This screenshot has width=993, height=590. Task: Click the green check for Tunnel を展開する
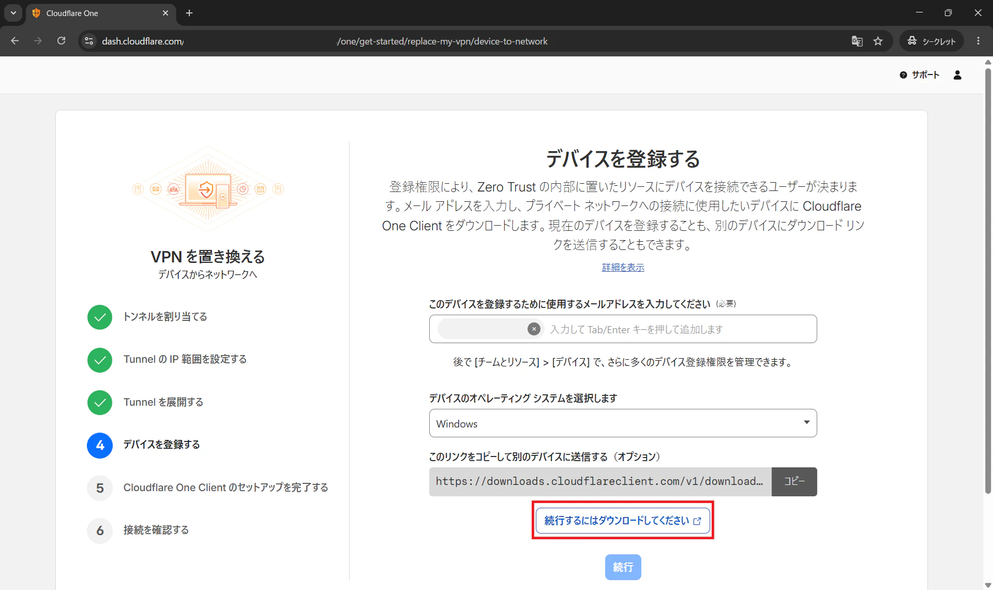coord(100,403)
